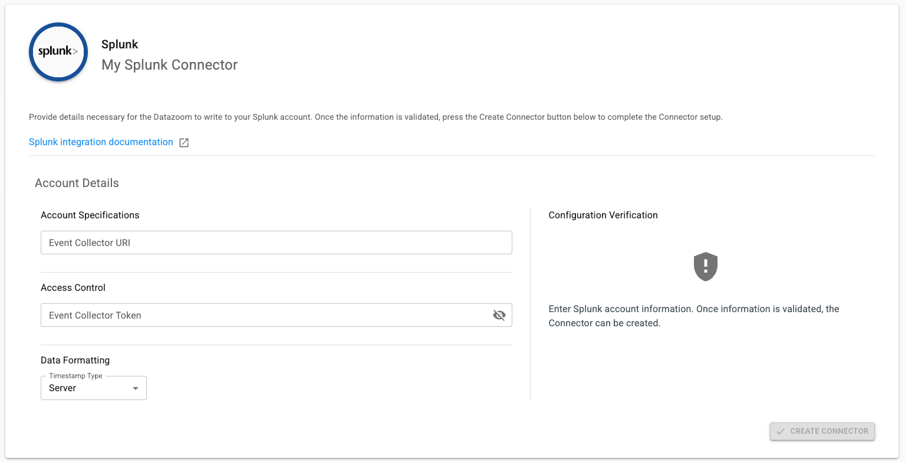
Task: Click the Data Formatting label
Action: pos(75,360)
